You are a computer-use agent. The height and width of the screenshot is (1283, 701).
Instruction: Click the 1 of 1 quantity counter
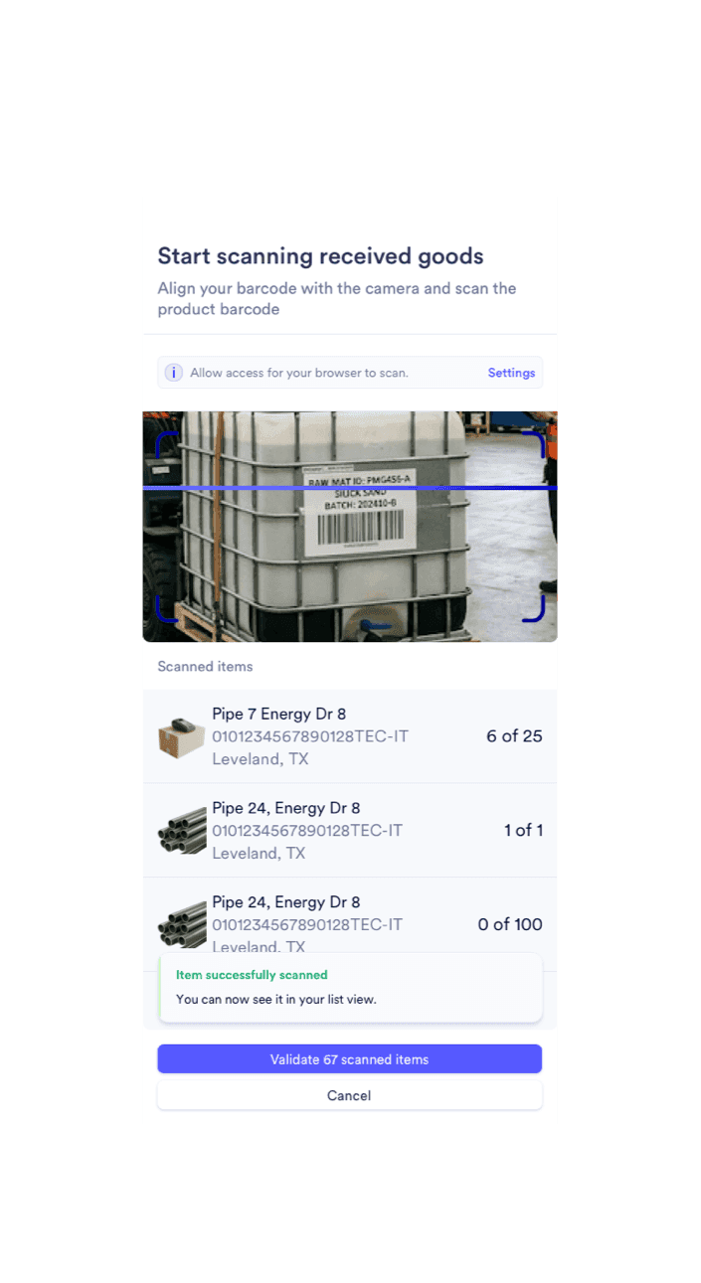coord(523,830)
